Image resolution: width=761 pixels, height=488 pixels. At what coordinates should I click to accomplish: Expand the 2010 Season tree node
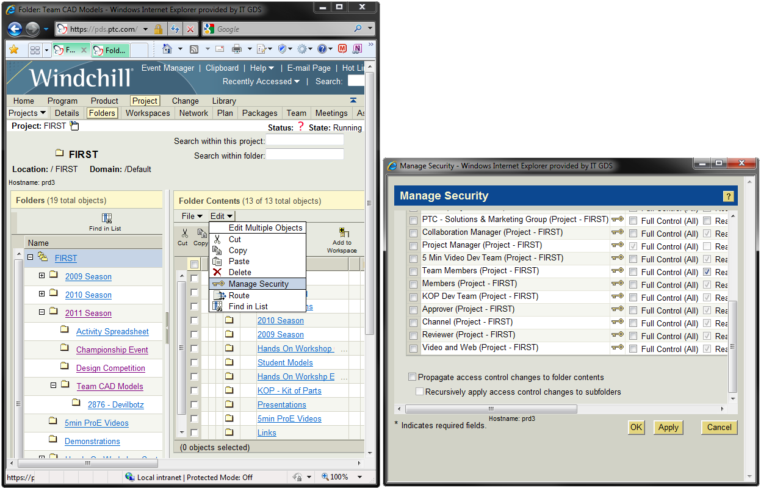tap(42, 294)
